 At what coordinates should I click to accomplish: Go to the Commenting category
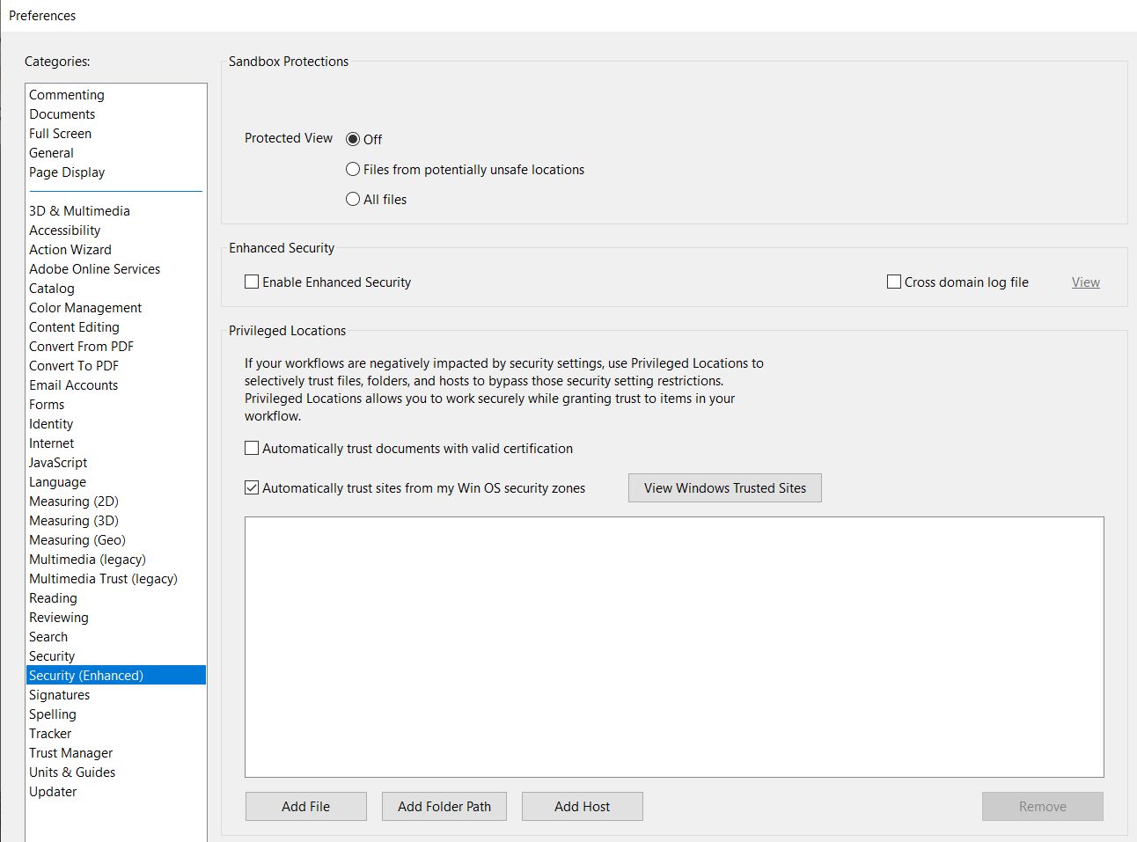pos(67,95)
